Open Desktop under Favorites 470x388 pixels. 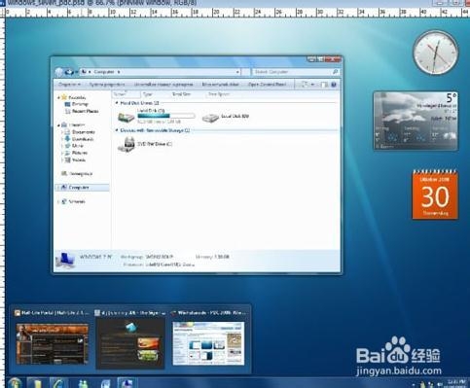(x=77, y=104)
